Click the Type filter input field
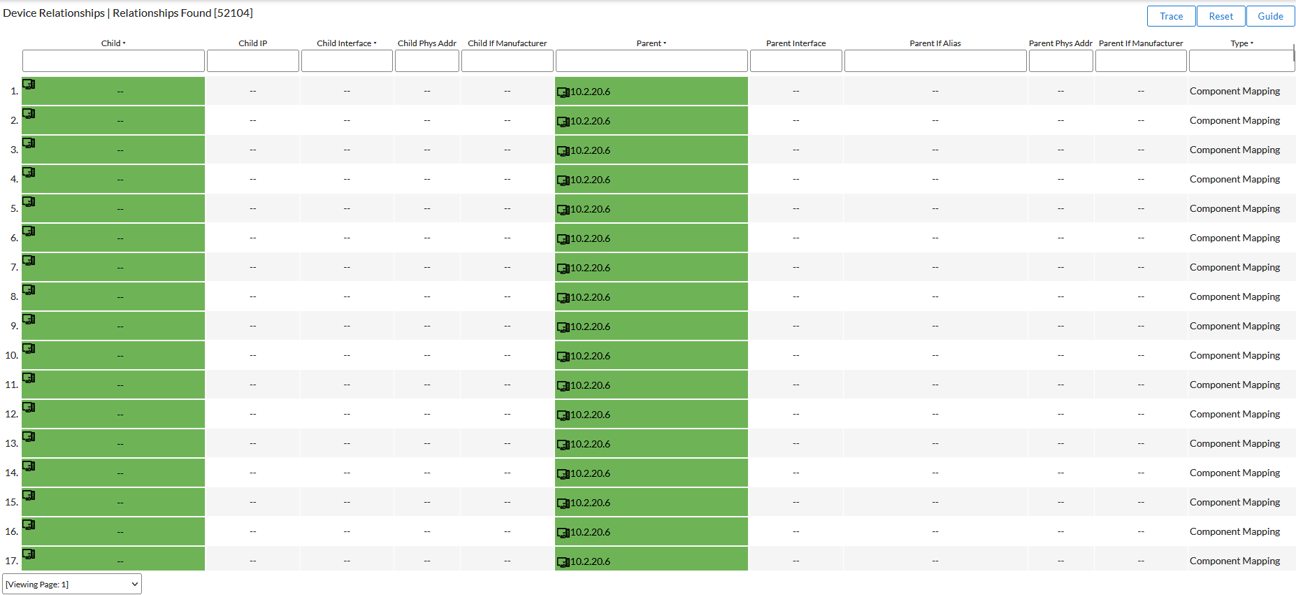Image resolution: width=1296 pixels, height=595 pixels. 1241,61
